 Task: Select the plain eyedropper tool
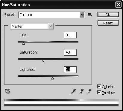coord(73,91)
